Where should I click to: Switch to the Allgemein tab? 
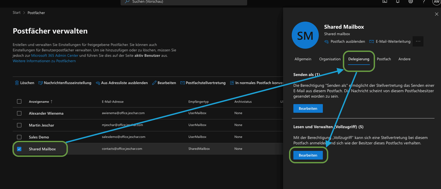[x=303, y=59]
